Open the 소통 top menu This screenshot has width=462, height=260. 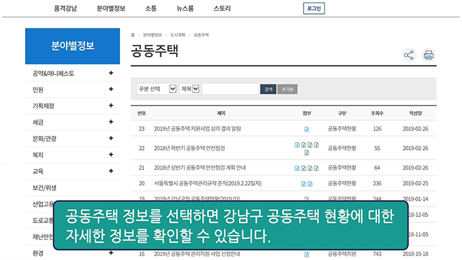(151, 8)
